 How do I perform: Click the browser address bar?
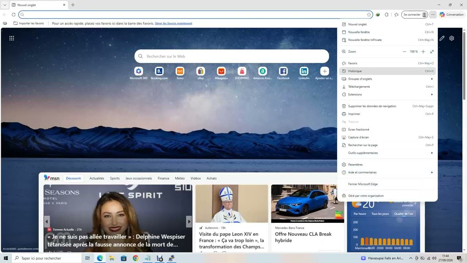(x=196, y=15)
